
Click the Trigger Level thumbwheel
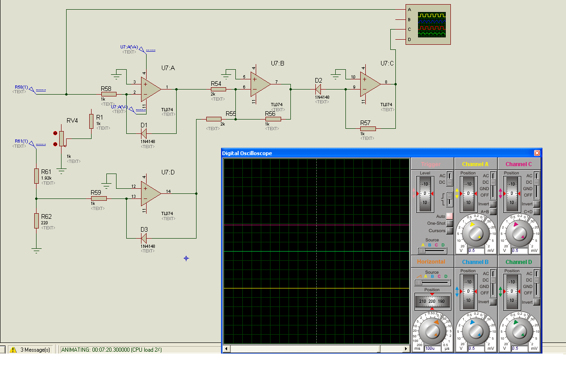pos(425,194)
